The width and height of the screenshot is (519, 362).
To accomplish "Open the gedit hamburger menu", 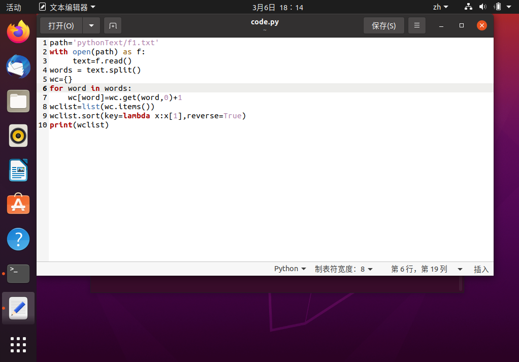I will pyautogui.click(x=417, y=25).
